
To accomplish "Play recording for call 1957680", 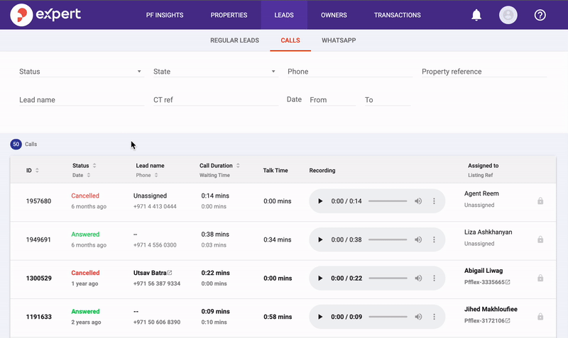I will point(320,201).
